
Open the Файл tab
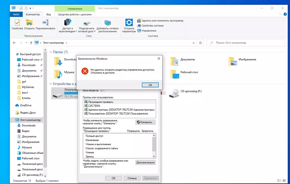(x=16, y=14)
